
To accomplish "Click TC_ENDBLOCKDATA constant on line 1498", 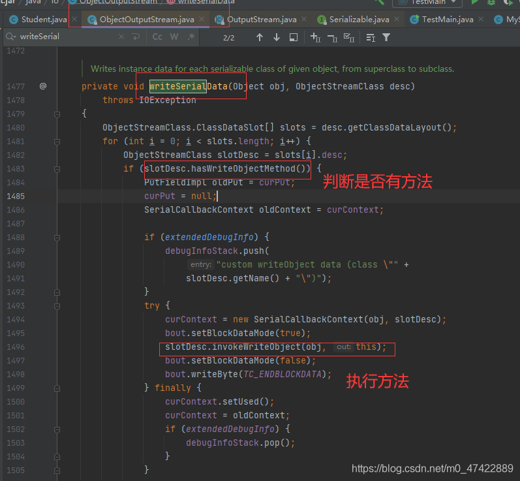I will (283, 375).
